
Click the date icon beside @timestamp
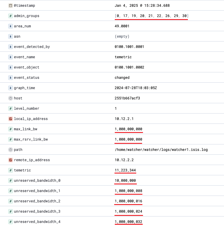pos(11,6)
